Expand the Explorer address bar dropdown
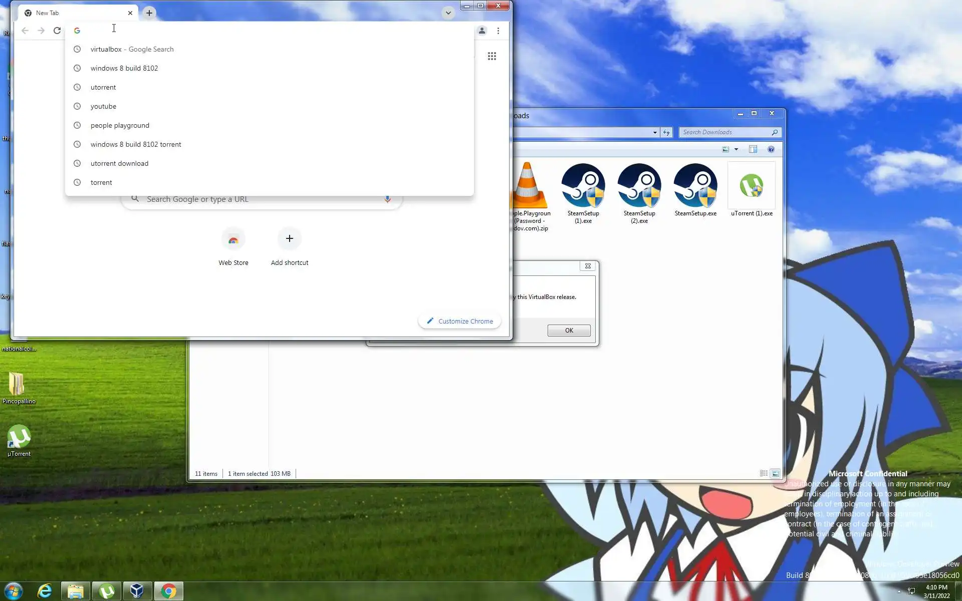962x601 pixels. point(655,133)
